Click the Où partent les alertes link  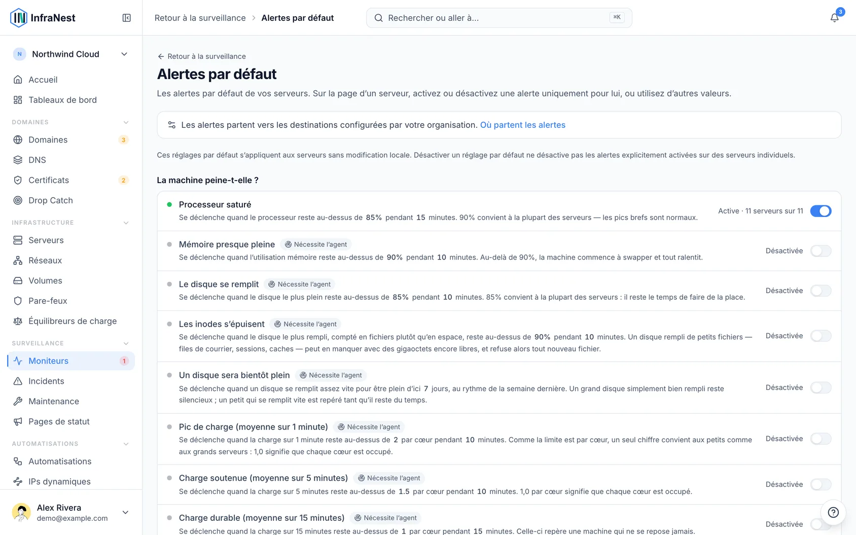[522, 125]
